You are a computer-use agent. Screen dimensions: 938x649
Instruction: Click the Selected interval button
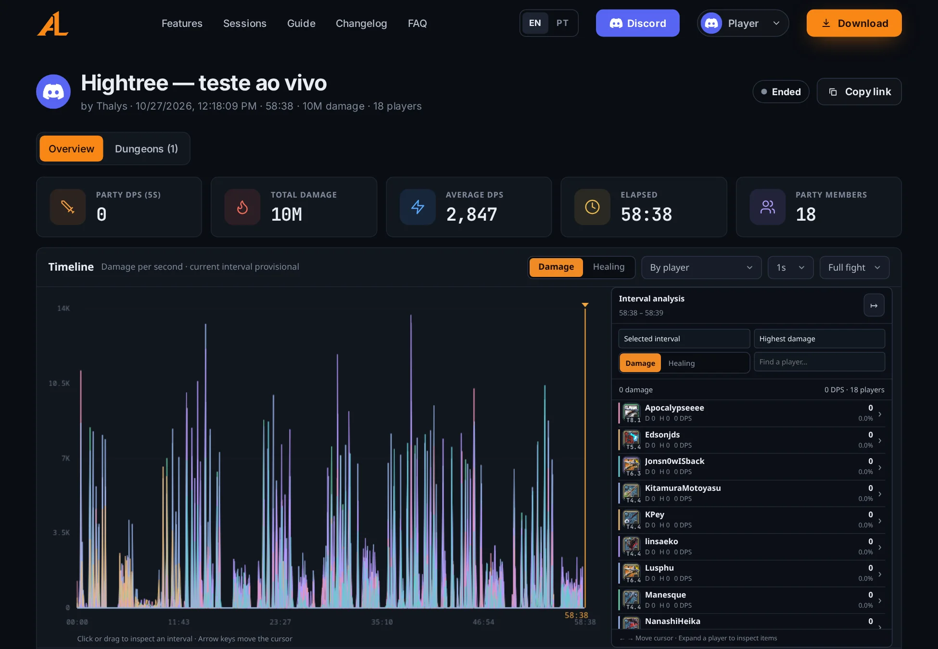coord(684,338)
